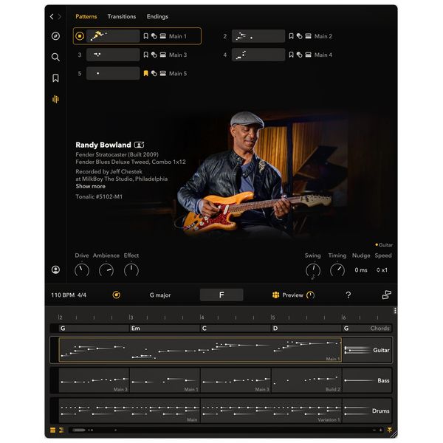This screenshot has width=443, height=443.
Task: Click the layout switch icon right of help
Action: coord(386,295)
